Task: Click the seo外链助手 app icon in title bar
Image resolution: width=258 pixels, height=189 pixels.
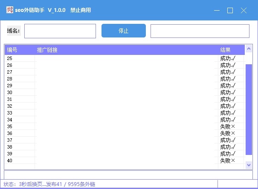Action: (x=10, y=10)
